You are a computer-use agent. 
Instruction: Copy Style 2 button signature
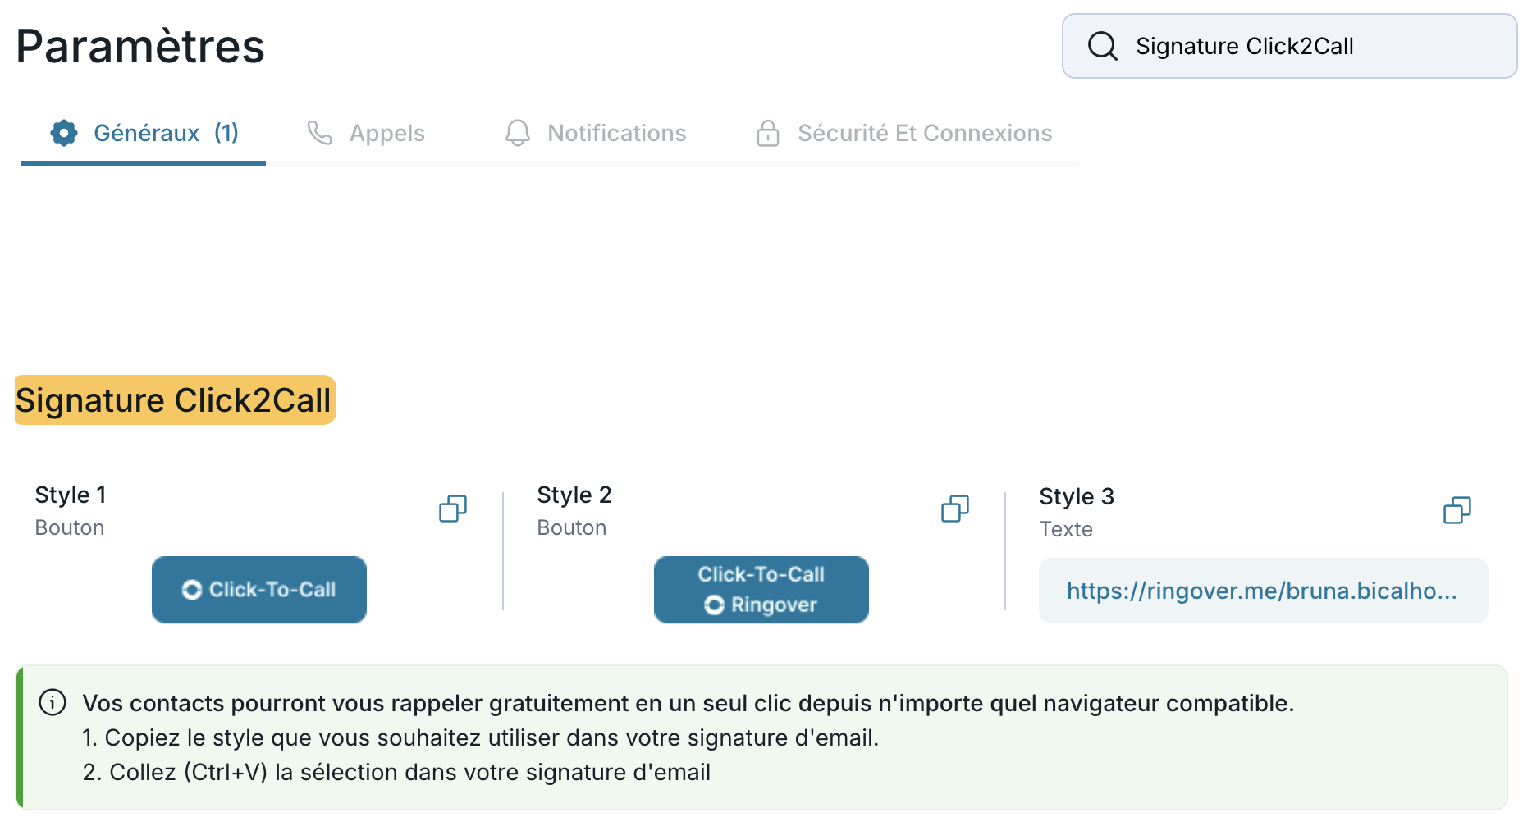954,509
